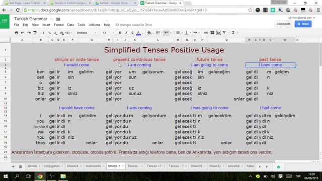Open the tenses + tab dropdown arrow
Image resolution: width=322 pixels, height=181 pixels.
click(x=123, y=166)
